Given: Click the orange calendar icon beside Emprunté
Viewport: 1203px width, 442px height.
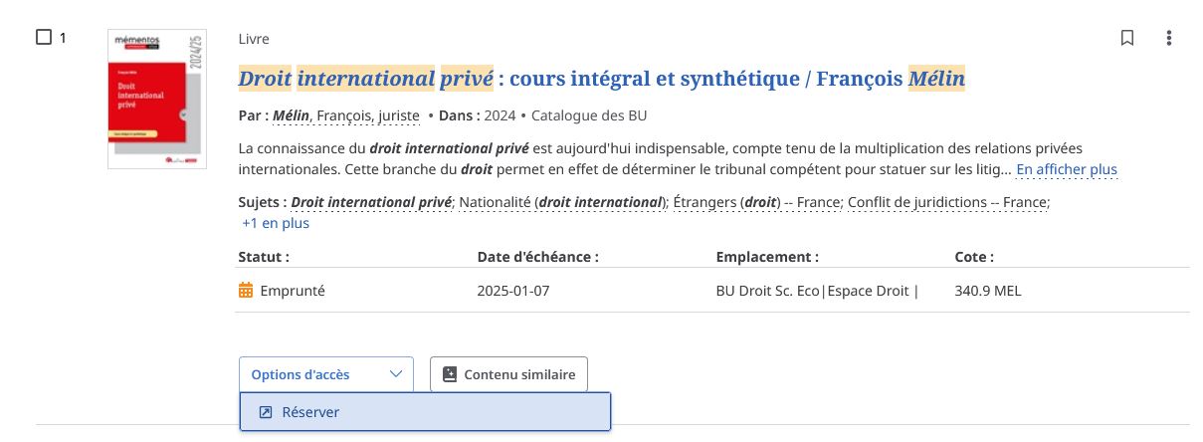Looking at the screenshot, I should [x=246, y=292].
